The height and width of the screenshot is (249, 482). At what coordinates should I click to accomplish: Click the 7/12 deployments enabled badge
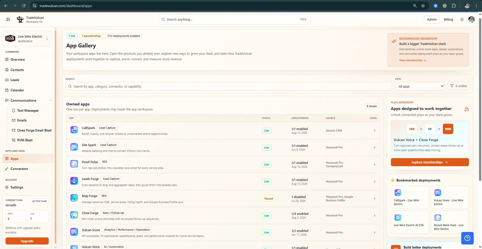tap(124, 36)
